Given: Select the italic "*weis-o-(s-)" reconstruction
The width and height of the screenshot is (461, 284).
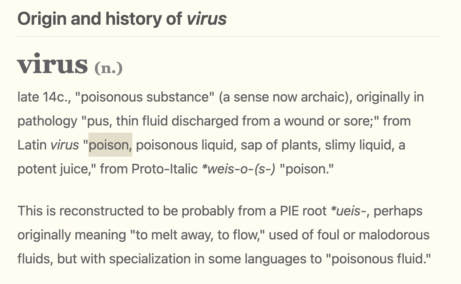Looking at the screenshot, I should [x=238, y=169].
